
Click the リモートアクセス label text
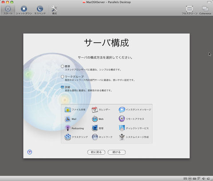point(135,119)
